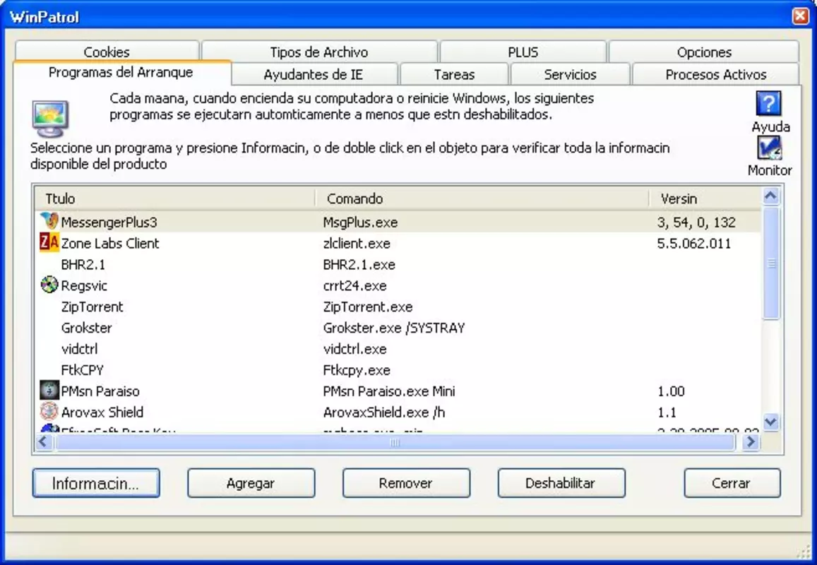Select the Grokster entry
The width and height of the screenshot is (817, 565).
coord(86,328)
